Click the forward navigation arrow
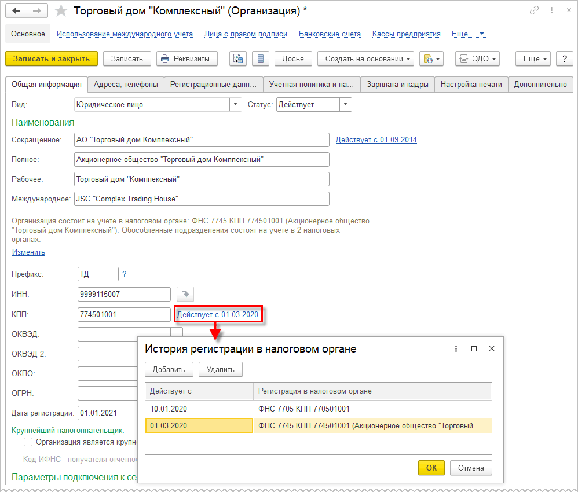This screenshot has width=578, height=492. tap(37, 11)
